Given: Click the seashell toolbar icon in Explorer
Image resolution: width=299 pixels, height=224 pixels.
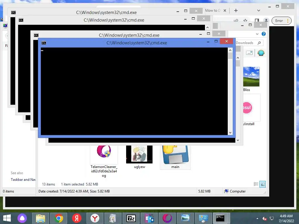Looking at the screenshot, I should (261, 53).
